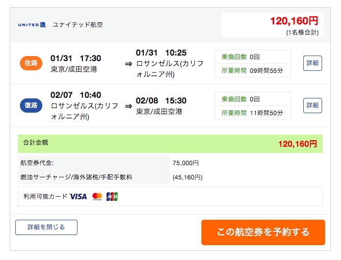Click the orange 往路 outbound badge
This screenshot has height=260, width=341.
pos(30,64)
